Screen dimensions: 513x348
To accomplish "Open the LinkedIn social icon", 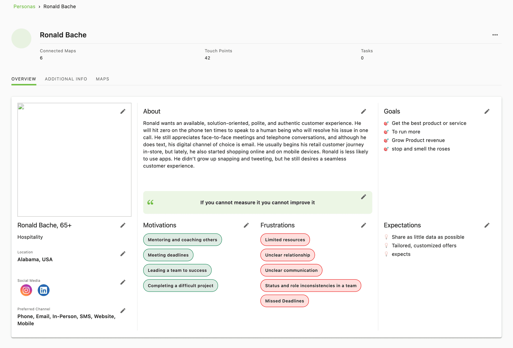I will 44,290.
